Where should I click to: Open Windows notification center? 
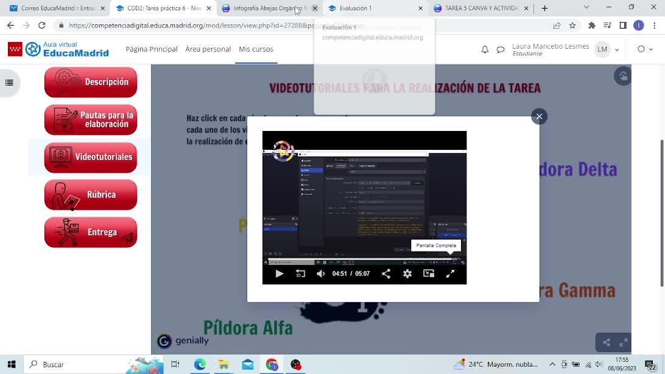[650, 365]
